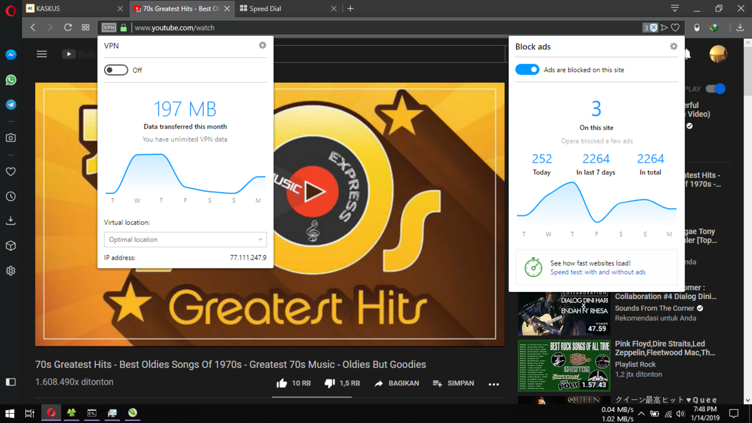
Task: Open Best Rock Songs of All Time thumbnail
Action: (564, 365)
